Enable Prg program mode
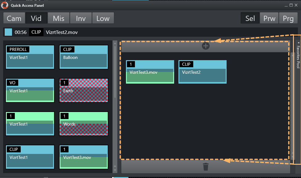301x178 pixels. [288, 18]
